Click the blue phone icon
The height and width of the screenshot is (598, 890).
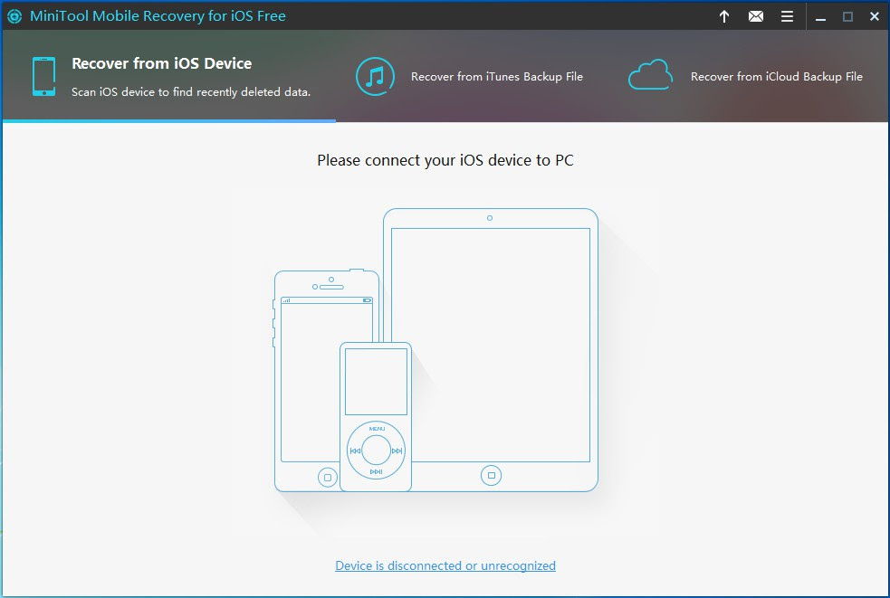tap(43, 77)
